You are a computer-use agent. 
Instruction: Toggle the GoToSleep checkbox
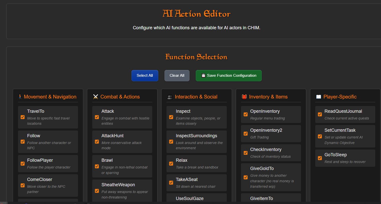(x=320, y=158)
